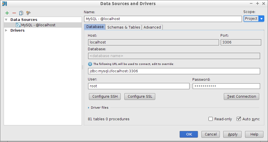Click the wrench driver settings icon

(28, 13)
